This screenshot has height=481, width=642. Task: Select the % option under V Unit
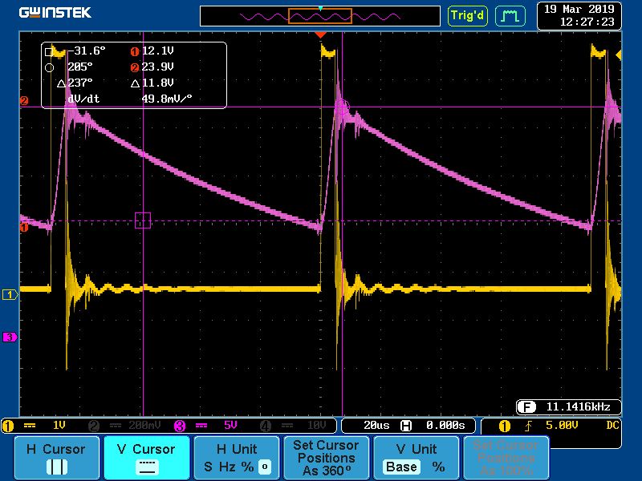pyautogui.click(x=438, y=467)
